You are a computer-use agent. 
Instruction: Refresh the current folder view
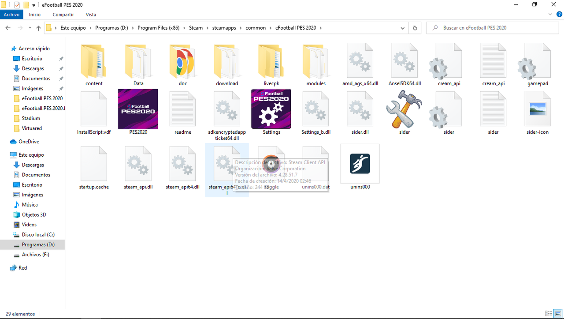(415, 28)
